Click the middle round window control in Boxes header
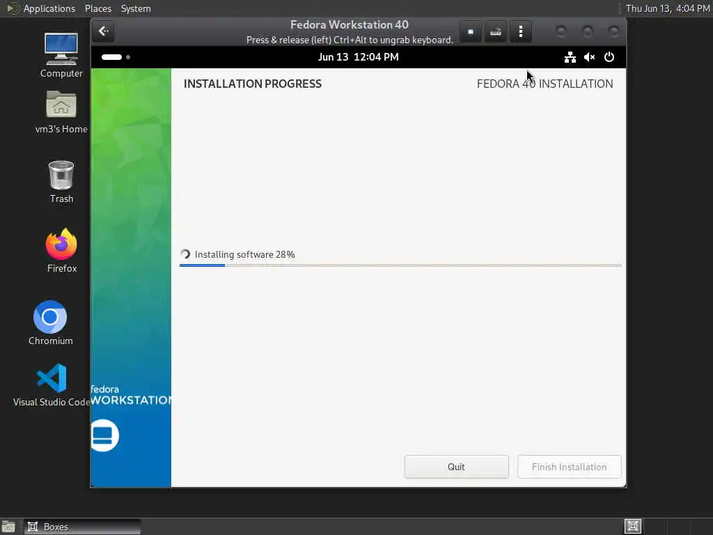The image size is (713, 535). pyautogui.click(x=587, y=31)
